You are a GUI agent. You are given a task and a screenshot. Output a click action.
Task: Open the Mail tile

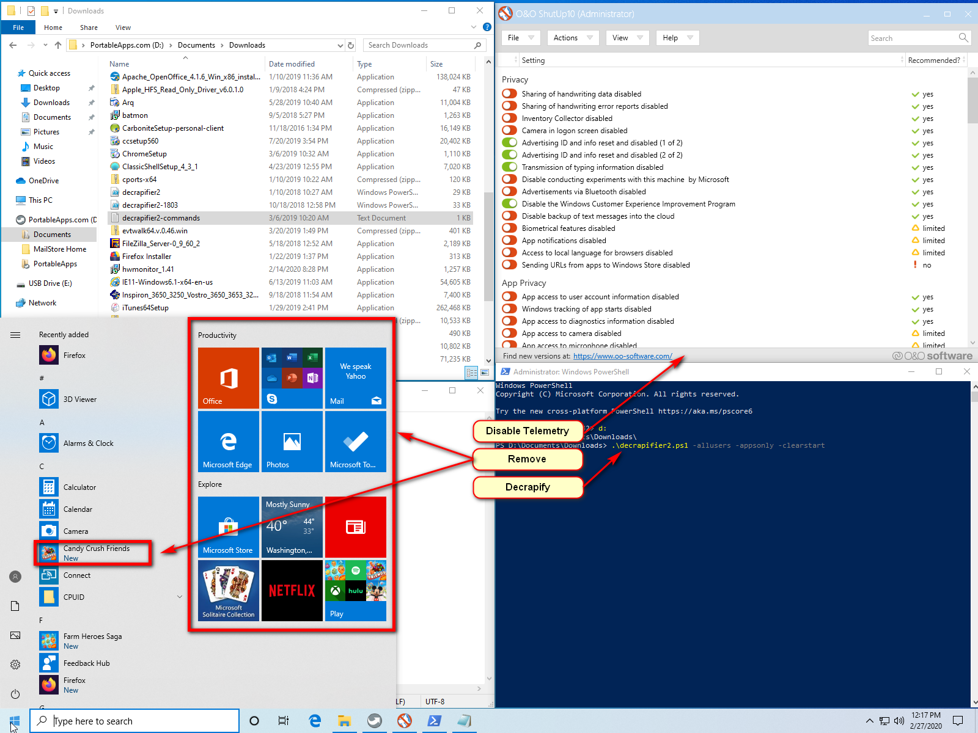point(356,378)
